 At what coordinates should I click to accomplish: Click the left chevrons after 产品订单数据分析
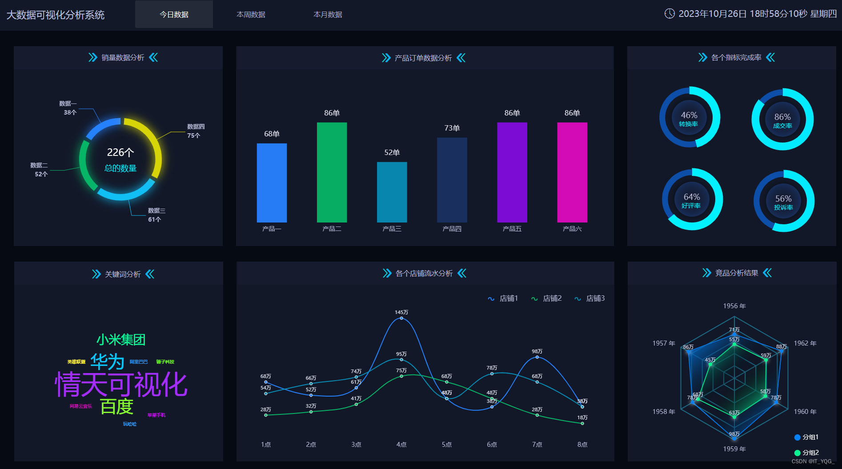461,58
